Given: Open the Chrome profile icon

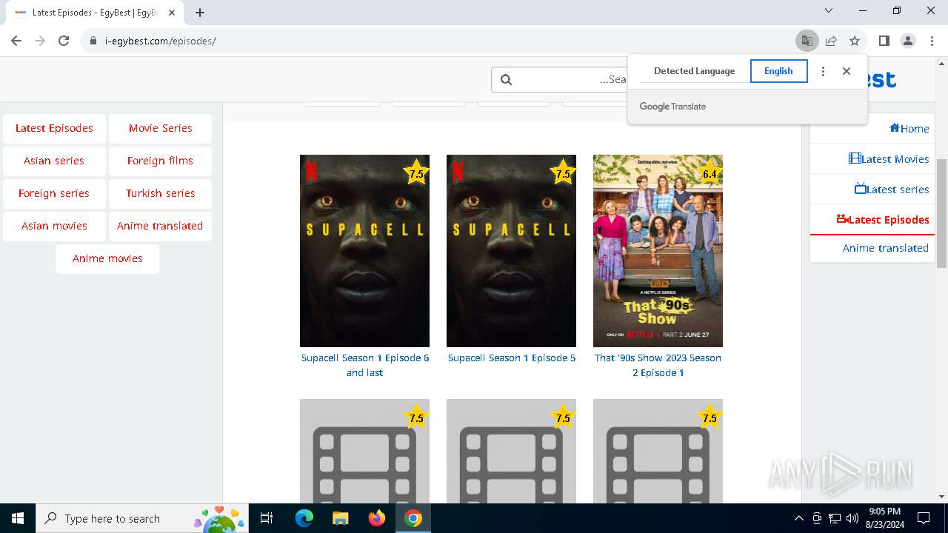Looking at the screenshot, I should coord(907,41).
